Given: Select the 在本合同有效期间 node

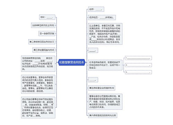Looking at the screenshot, I should [x=105, y=65].
